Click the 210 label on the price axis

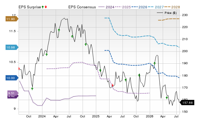tap(185, 39)
